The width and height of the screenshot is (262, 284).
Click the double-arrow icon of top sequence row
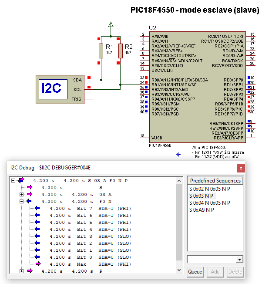[x=21, y=180]
